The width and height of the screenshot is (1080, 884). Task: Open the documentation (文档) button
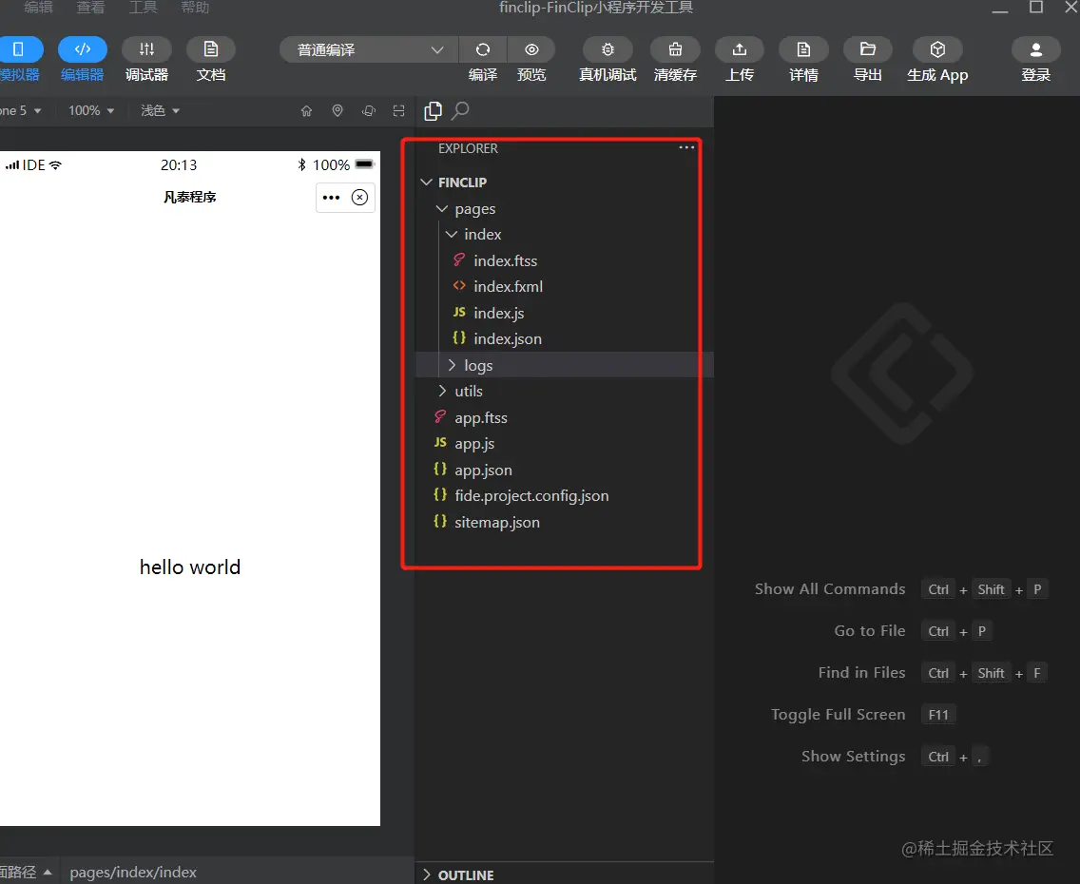(x=211, y=49)
